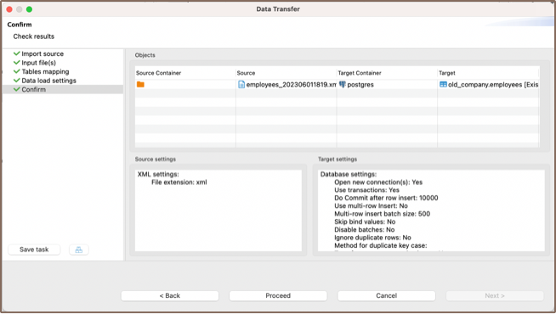This screenshot has width=556, height=314.
Task: Go back with the < Back button
Action: click(170, 295)
